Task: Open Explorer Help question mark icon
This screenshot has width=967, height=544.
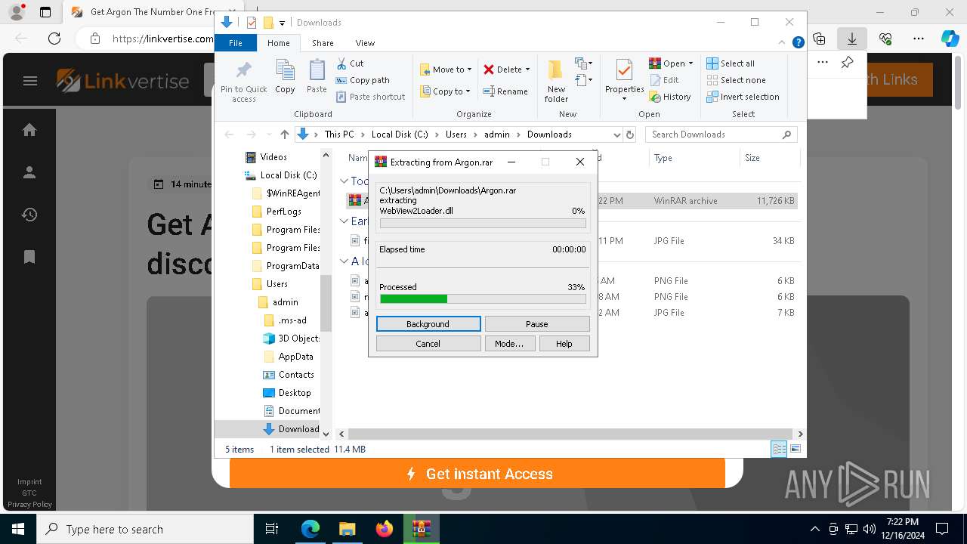Action: 798,43
